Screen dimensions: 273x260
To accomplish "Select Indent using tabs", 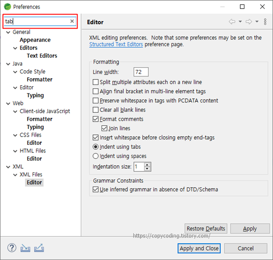I will click(96, 147).
